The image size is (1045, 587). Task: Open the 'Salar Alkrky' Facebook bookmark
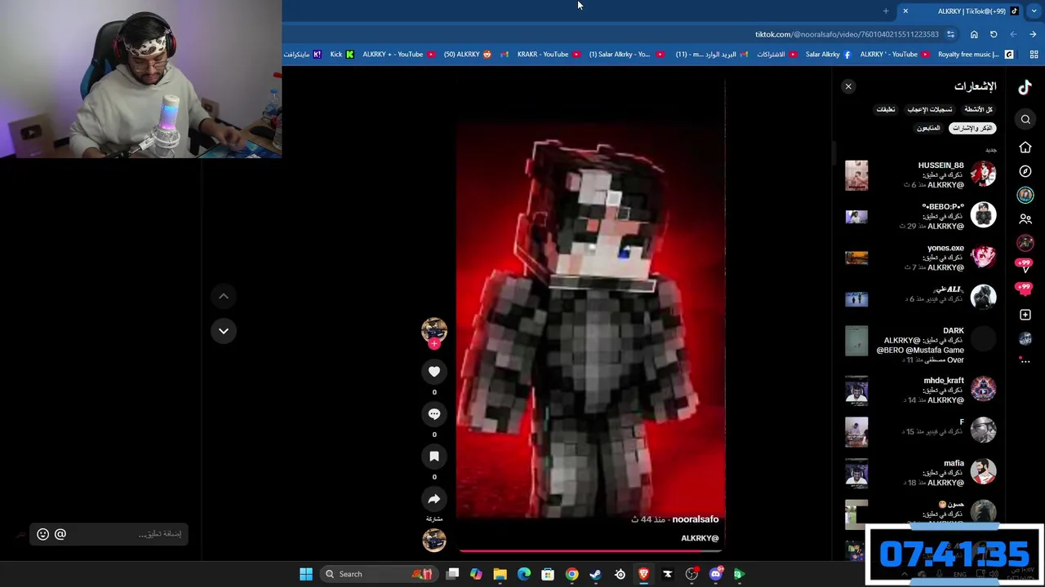point(828,55)
